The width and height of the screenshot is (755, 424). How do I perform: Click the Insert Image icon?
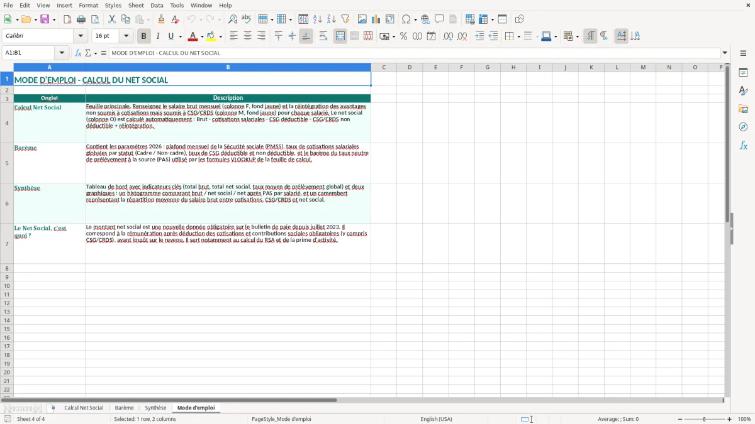click(x=362, y=19)
